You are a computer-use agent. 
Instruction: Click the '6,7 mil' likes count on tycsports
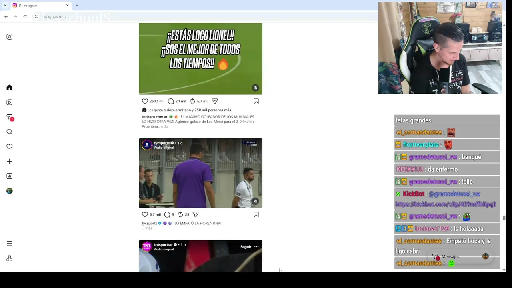(x=155, y=214)
